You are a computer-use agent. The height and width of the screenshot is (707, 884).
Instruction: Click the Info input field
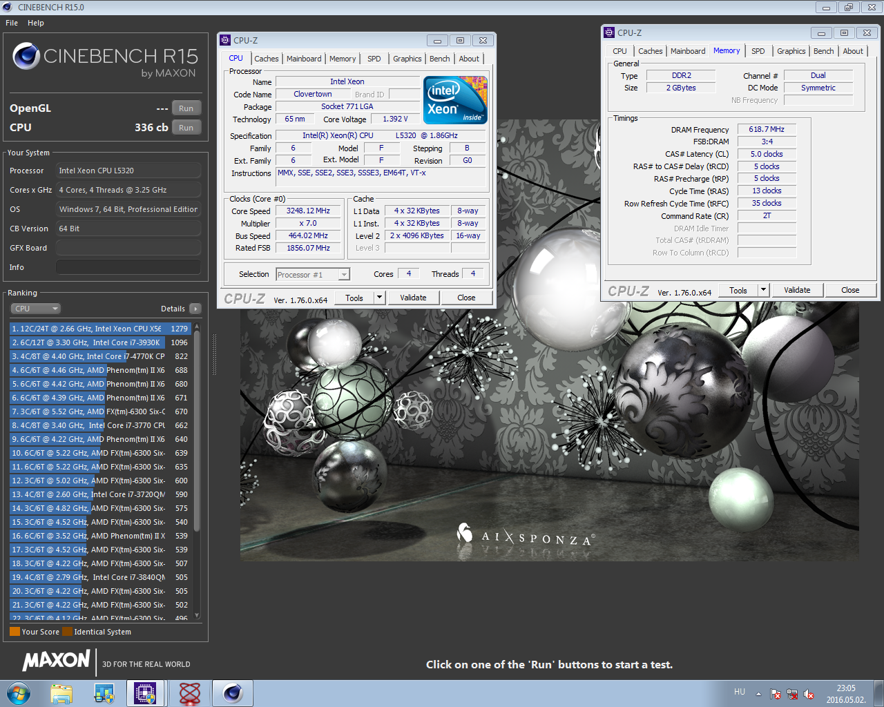coord(128,267)
